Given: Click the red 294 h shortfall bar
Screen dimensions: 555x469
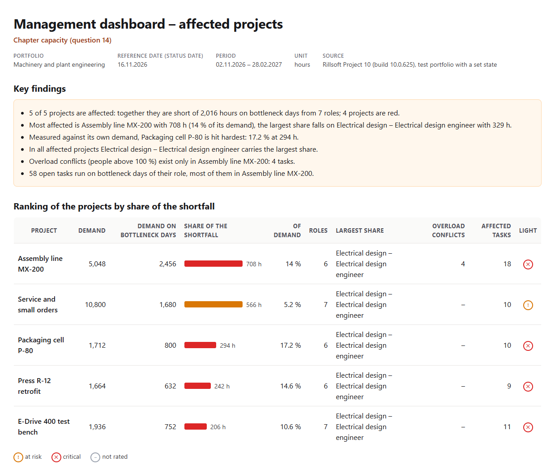Looking at the screenshot, I should coord(200,345).
